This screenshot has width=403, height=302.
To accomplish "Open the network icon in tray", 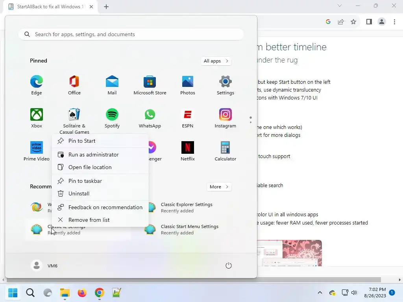I will click(345, 293).
